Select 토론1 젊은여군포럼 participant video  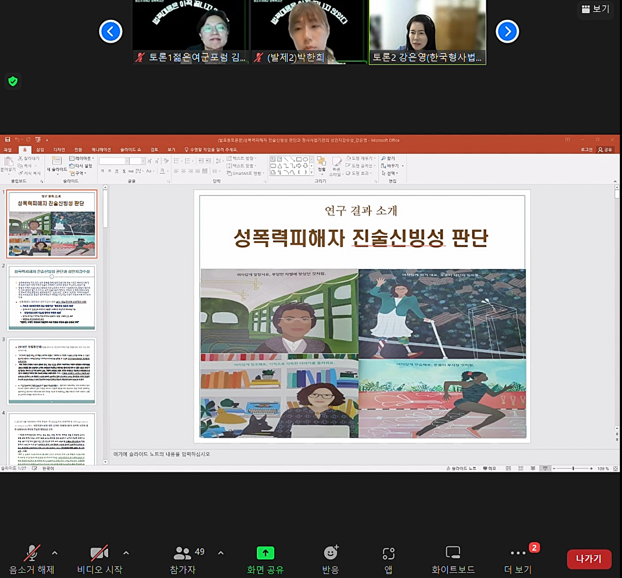[191, 32]
